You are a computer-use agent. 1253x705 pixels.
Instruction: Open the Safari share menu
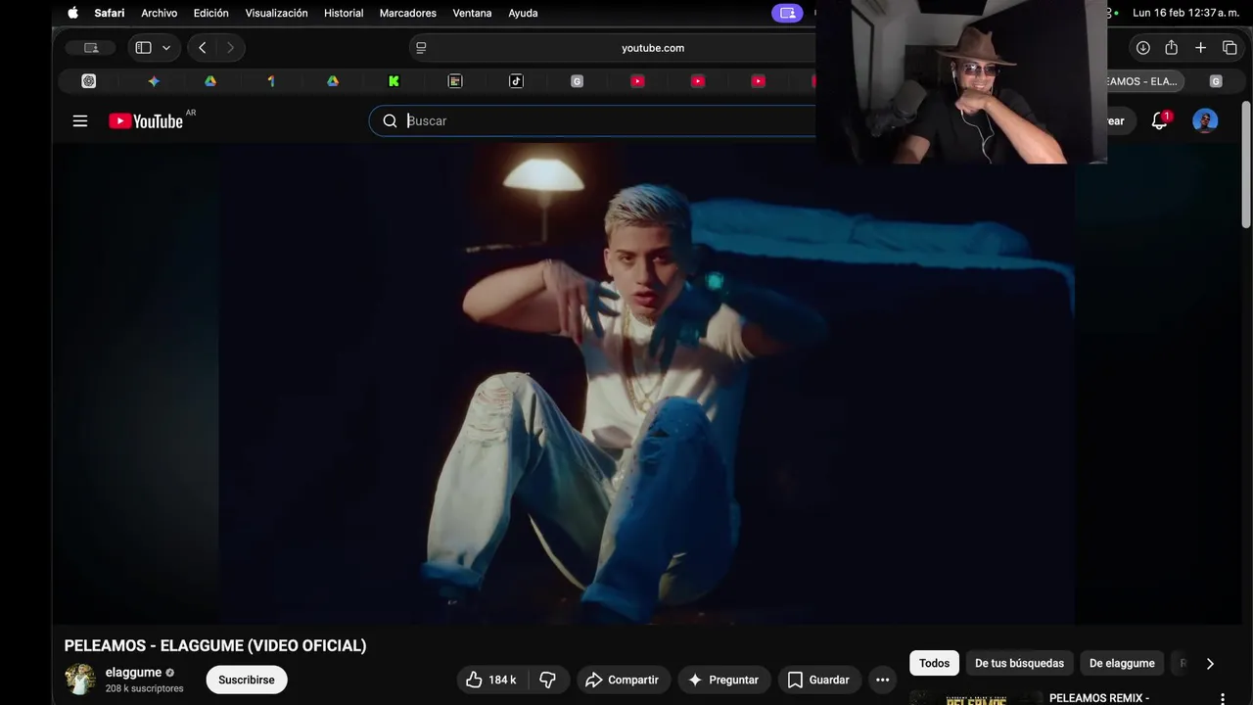click(1171, 47)
